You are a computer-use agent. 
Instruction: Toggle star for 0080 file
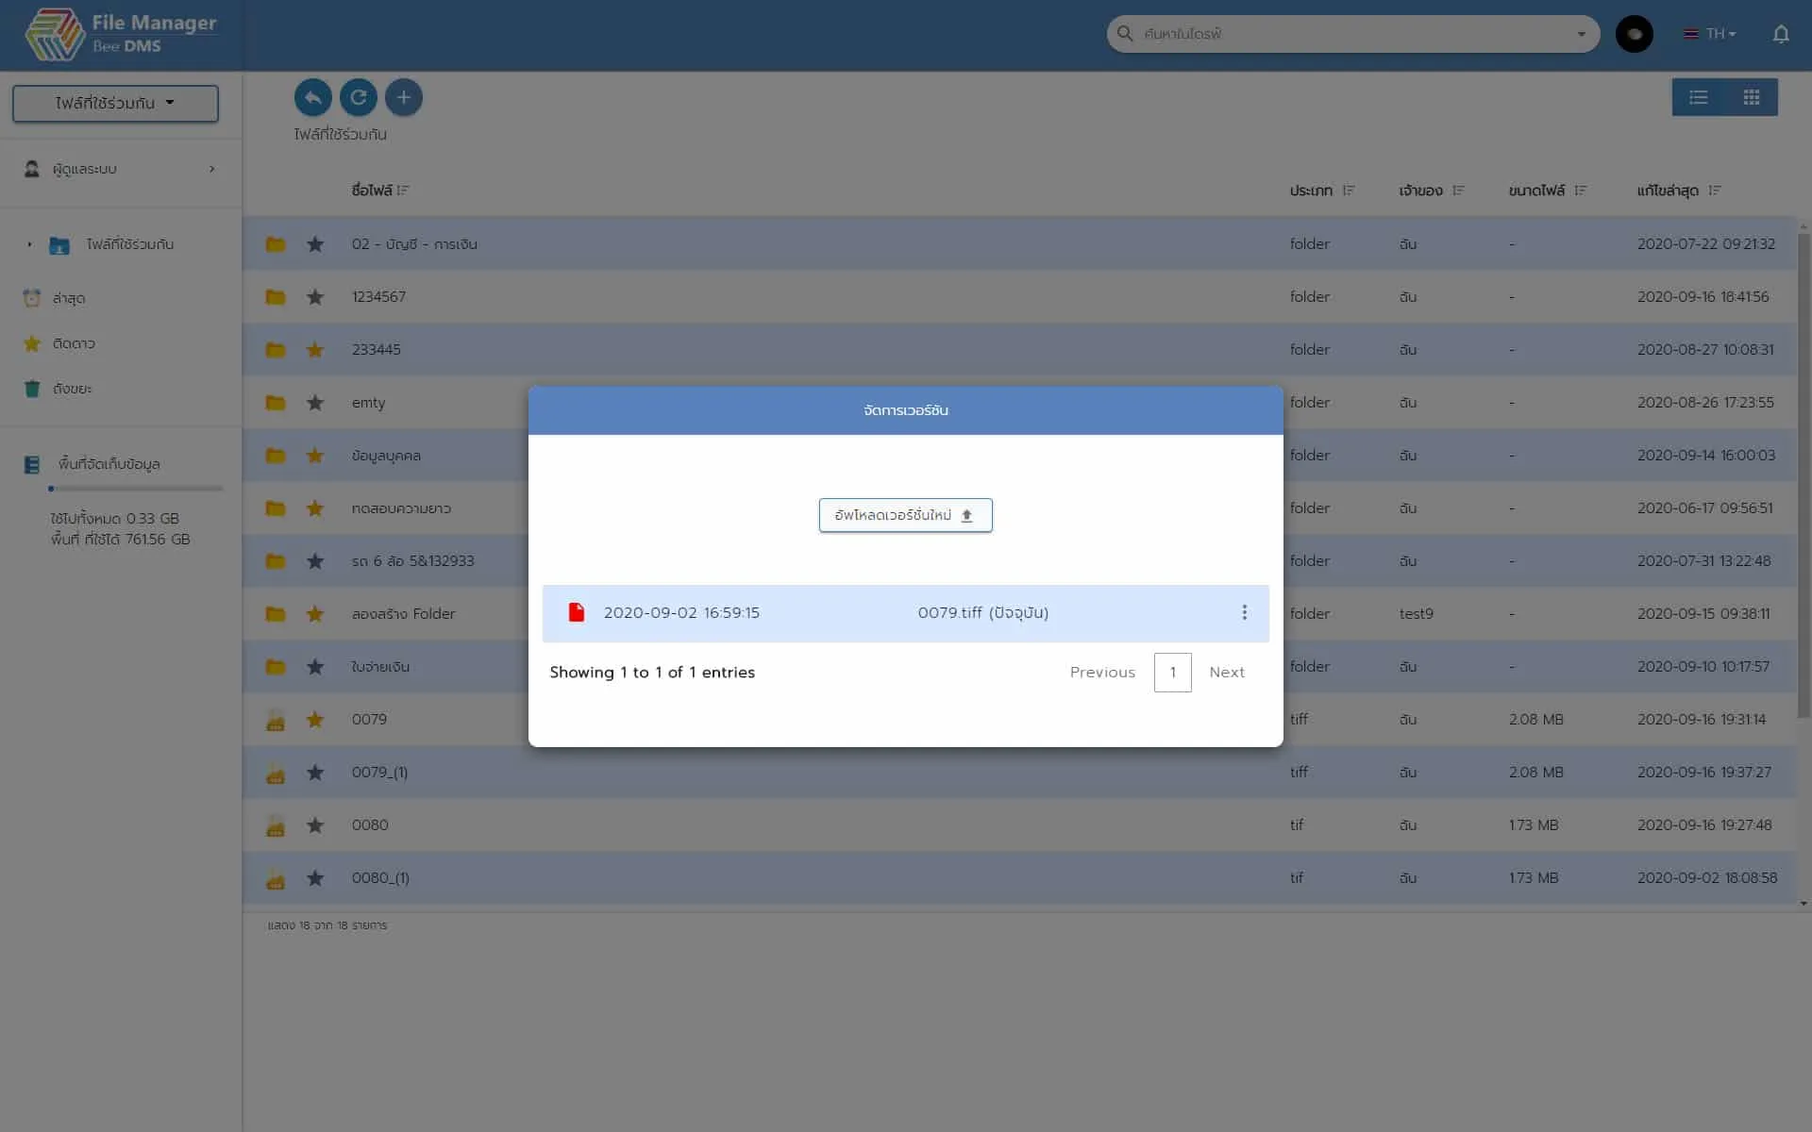pos(315,825)
